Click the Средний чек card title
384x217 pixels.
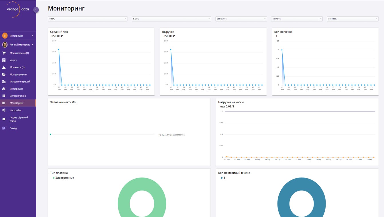point(59,32)
